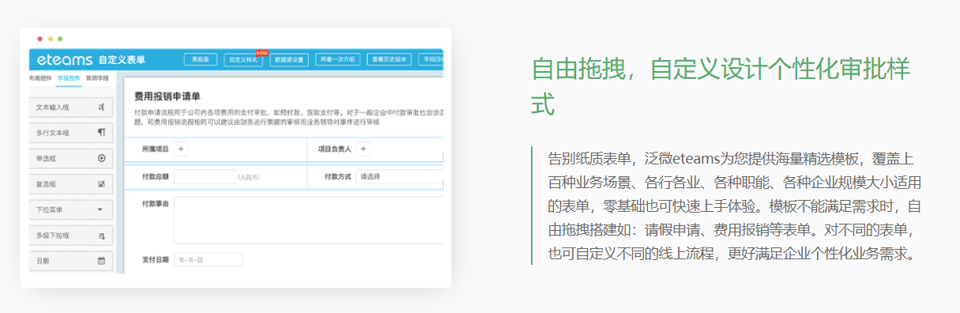
Task: Click the 费用报销申请单 form title
Action: (x=167, y=96)
